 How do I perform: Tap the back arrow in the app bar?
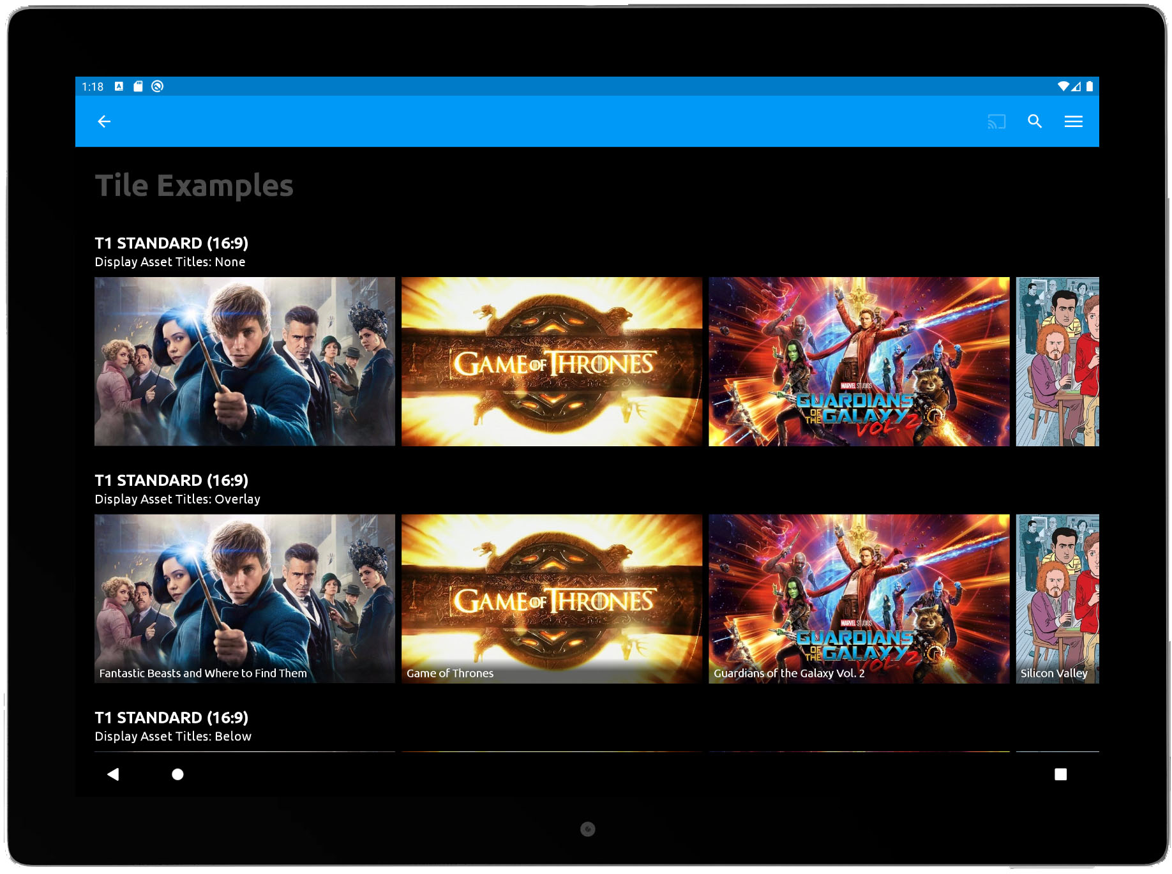point(104,121)
